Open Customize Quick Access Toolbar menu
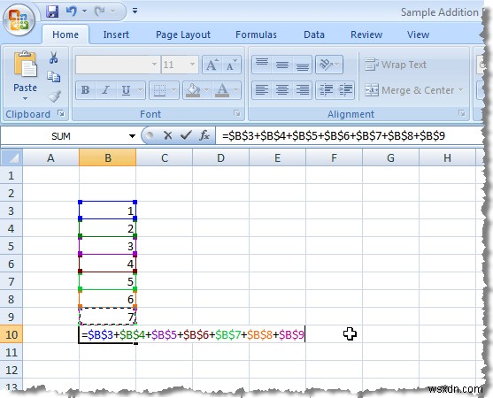The image size is (493, 398). point(135,11)
